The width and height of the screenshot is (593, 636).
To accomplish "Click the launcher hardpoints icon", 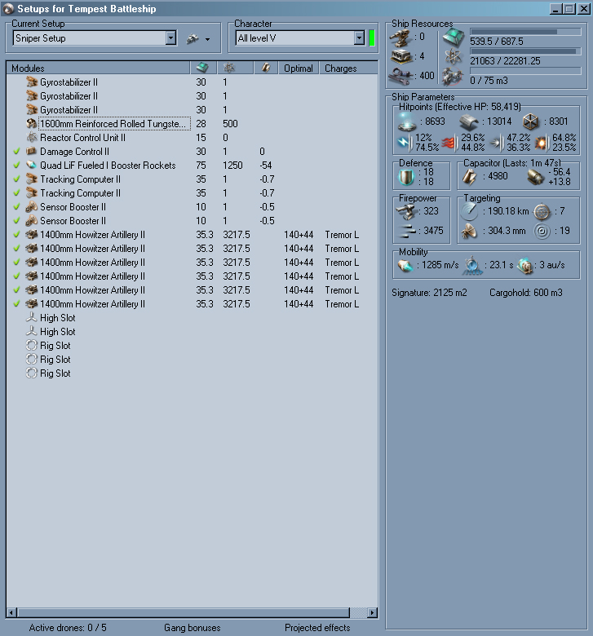I will point(401,57).
